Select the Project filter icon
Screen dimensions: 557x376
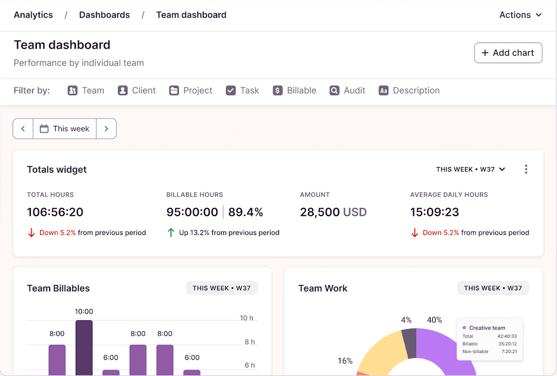coord(174,90)
